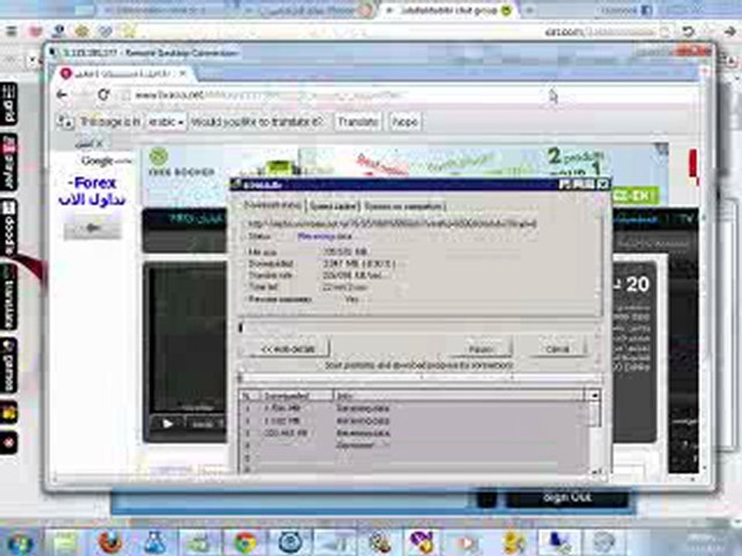The height and width of the screenshot is (556, 742).
Task: Click the connections progress strip
Action: 419,378
